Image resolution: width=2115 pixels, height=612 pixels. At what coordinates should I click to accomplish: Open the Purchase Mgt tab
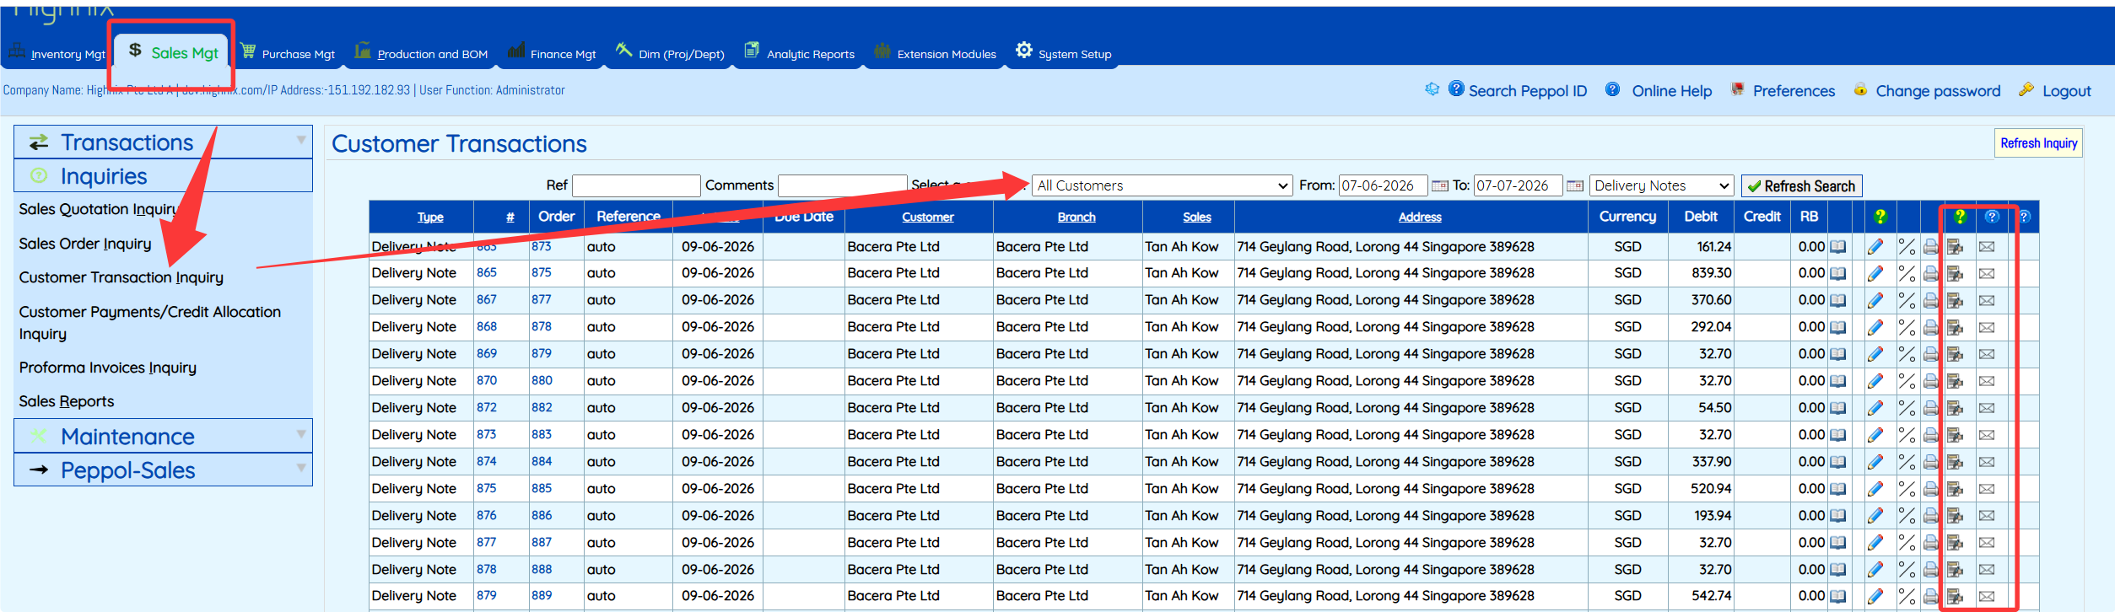[289, 53]
